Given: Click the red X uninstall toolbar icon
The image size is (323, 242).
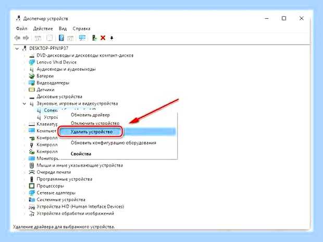Looking at the screenshot, I should [x=103, y=38].
